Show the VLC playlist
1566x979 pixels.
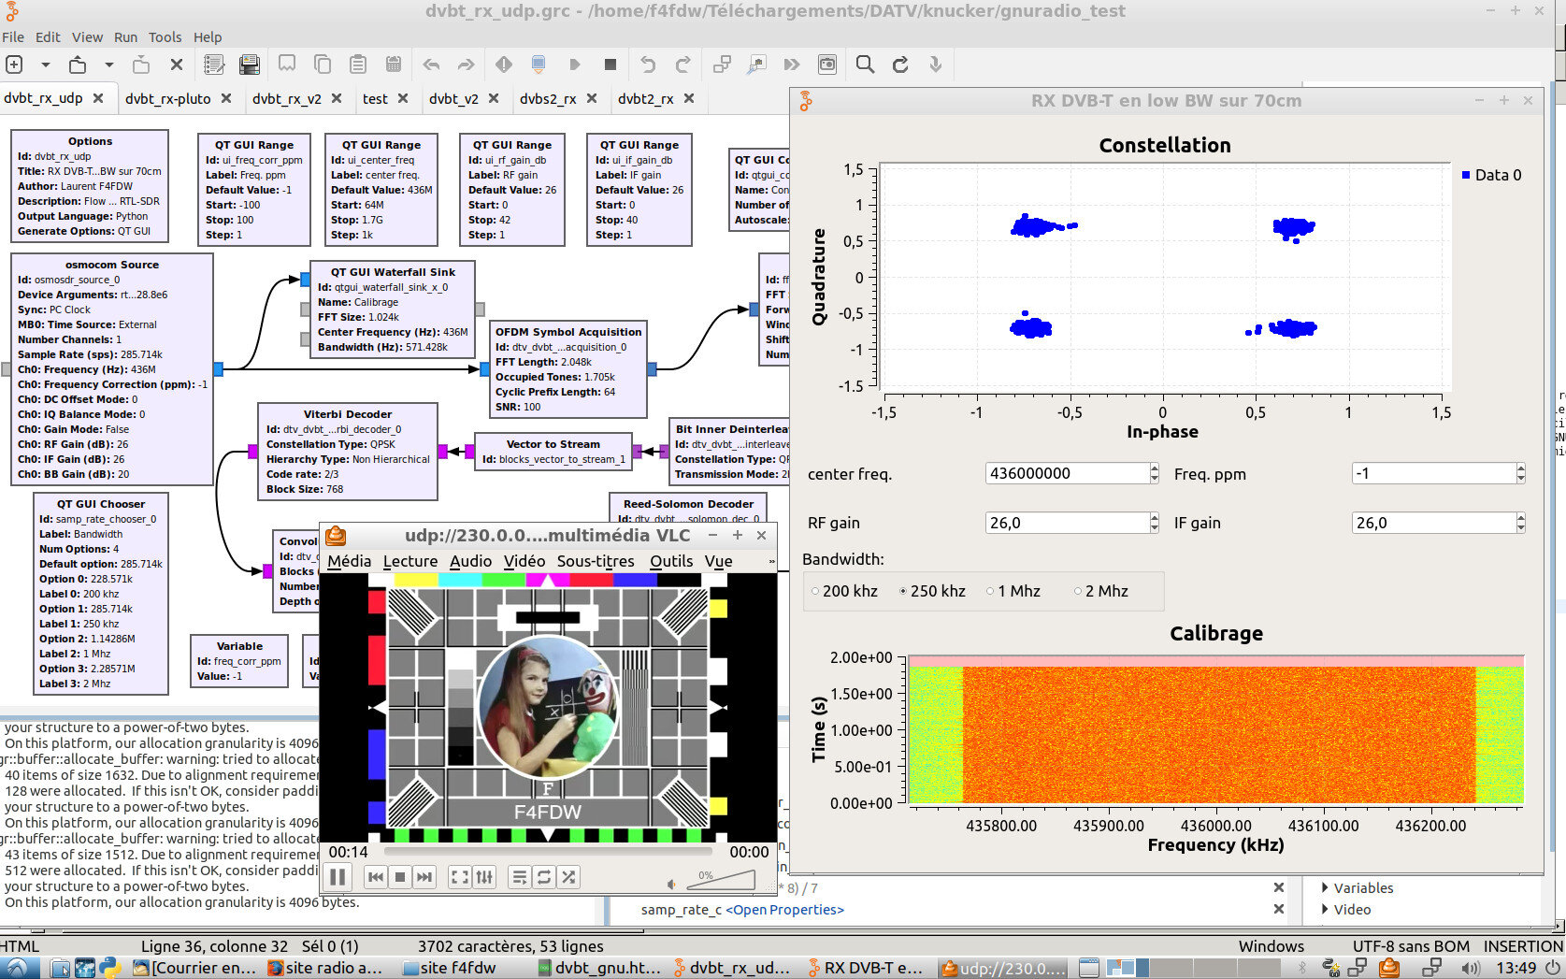(x=519, y=877)
